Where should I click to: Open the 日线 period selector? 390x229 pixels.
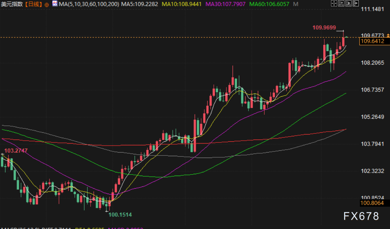[x=34, y=4]
